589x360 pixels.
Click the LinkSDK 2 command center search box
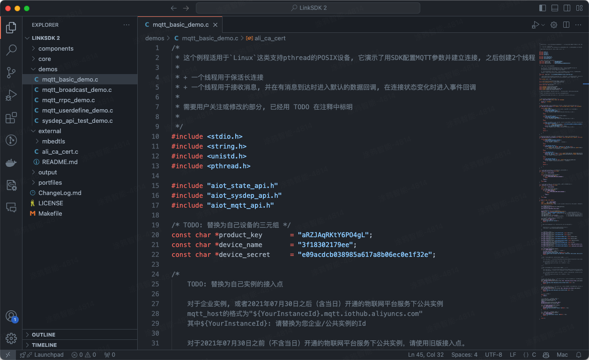[x=308, y=8]
